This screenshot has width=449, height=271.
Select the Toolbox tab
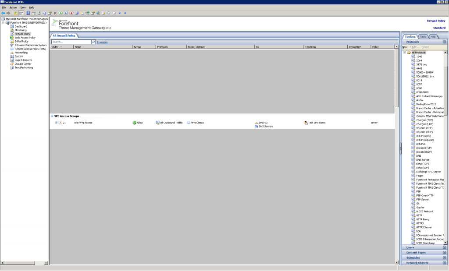coord(410,37)
